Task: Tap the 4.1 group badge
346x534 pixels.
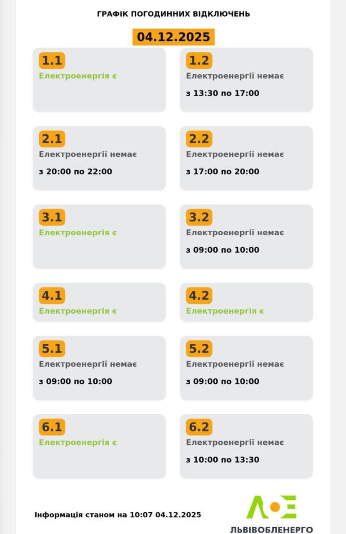Action: pyautogui.click(x=52, y=296)
